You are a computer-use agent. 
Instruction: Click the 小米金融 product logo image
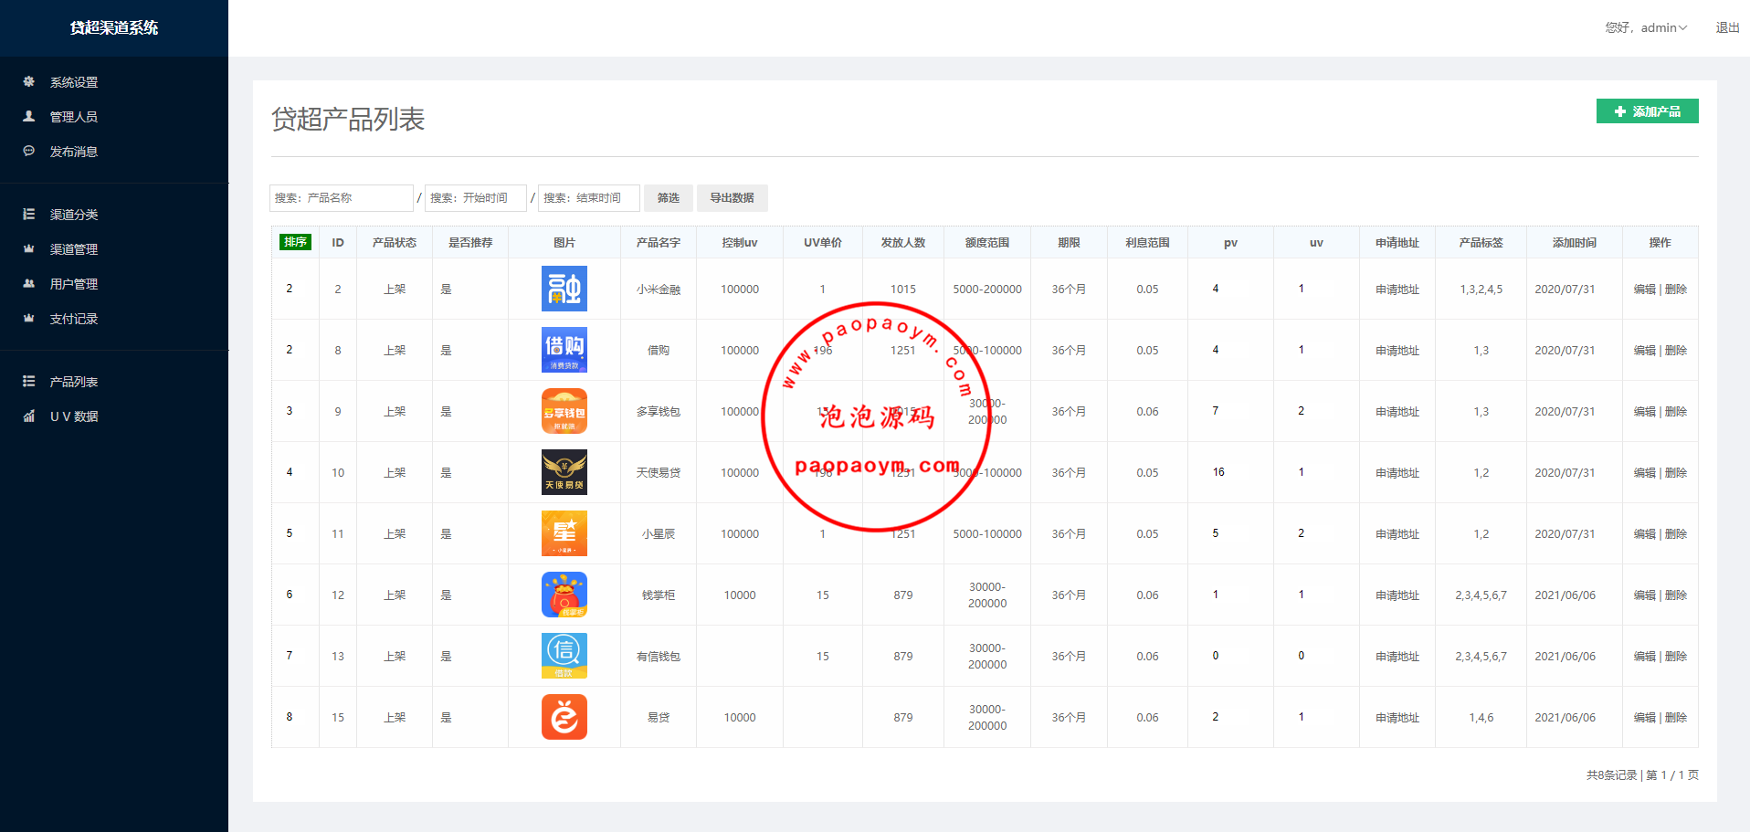coord(564,289)
